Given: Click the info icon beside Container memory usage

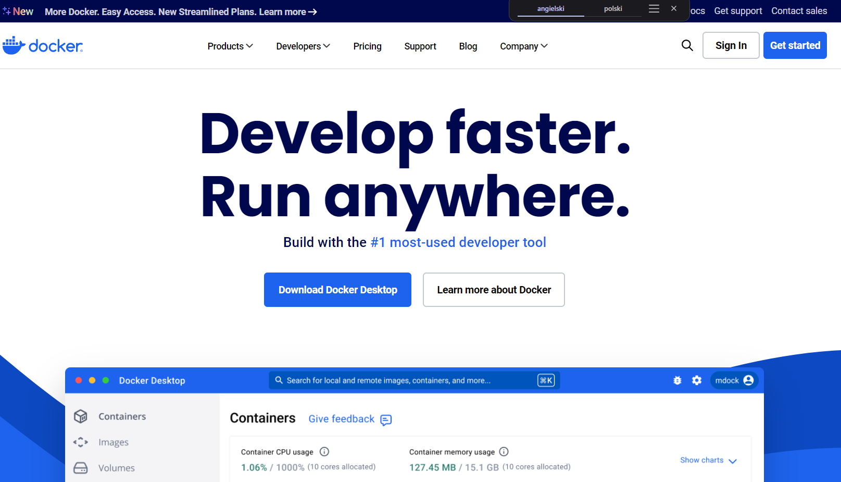Looking at the screenshot, I should 504,452.
